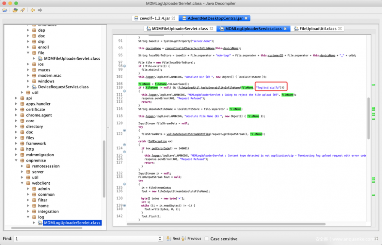Open a file using the Open File toolbar icon
The height and width of the screenshot is (245, 382).
[x=5, y=10]
